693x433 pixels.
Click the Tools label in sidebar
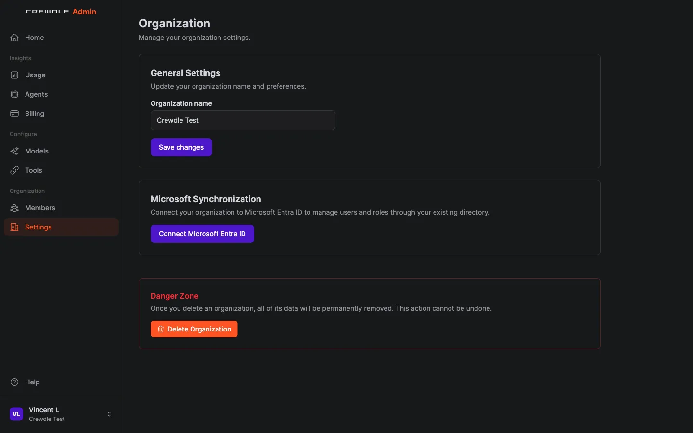pyautogui.click(x=34, y=170)
